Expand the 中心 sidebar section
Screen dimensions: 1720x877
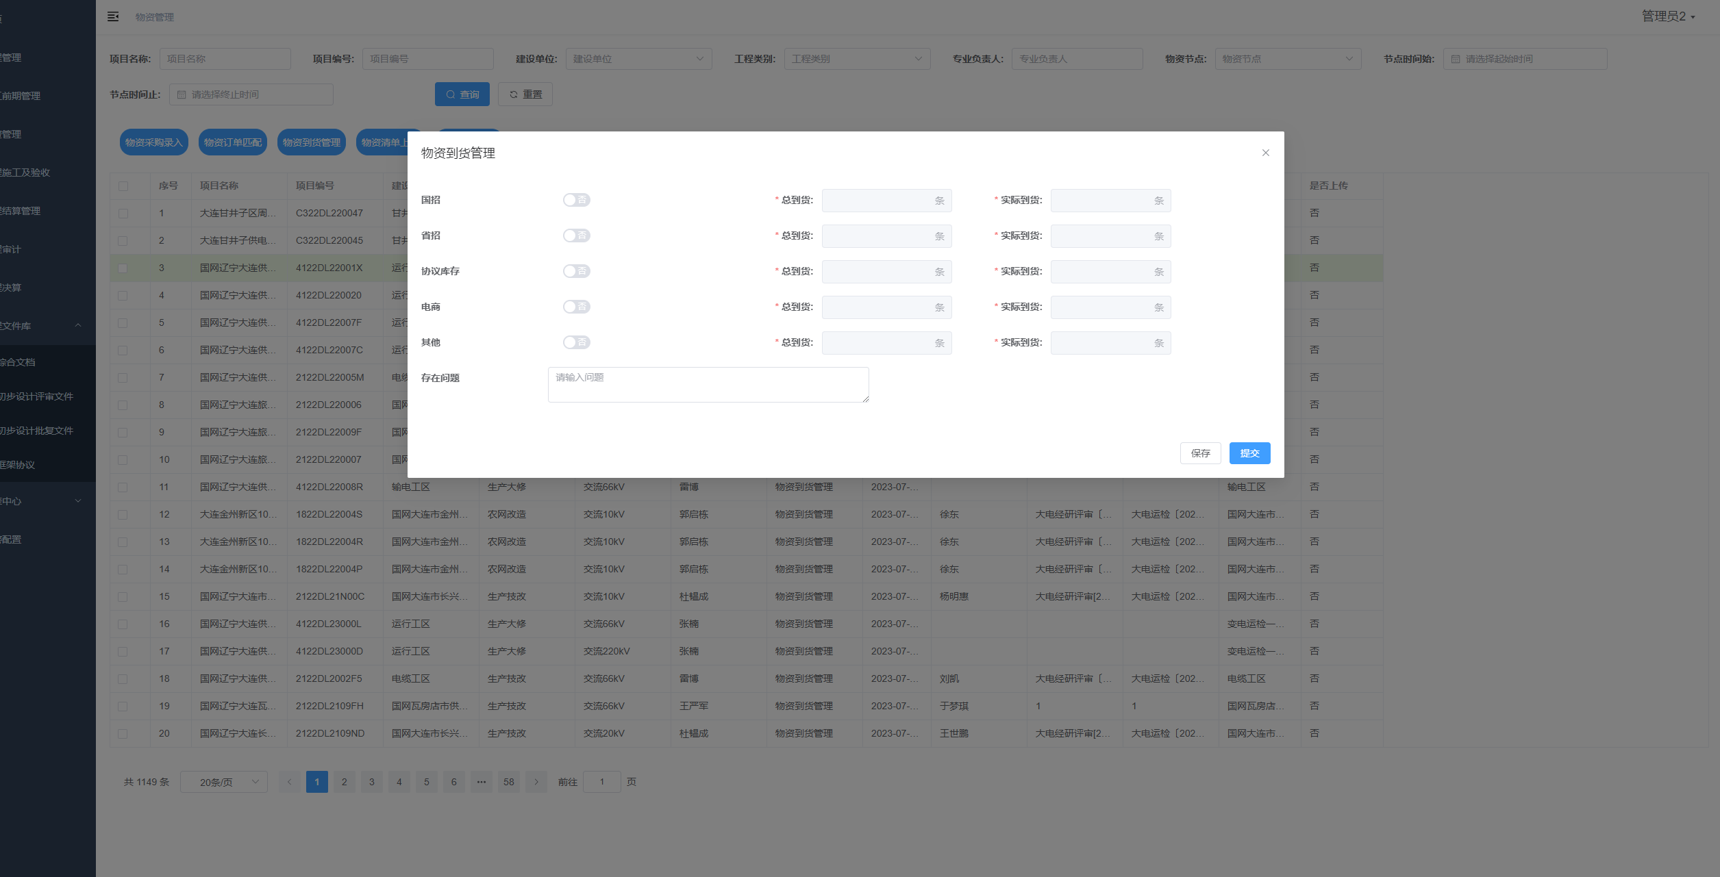coord(48,501)
